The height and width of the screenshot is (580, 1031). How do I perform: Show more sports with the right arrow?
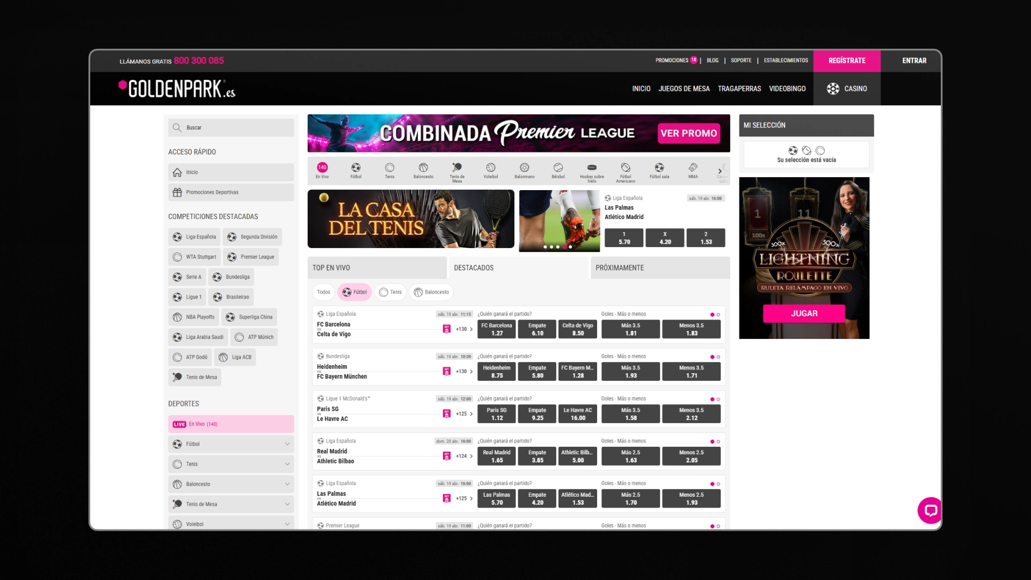(720, 171)
